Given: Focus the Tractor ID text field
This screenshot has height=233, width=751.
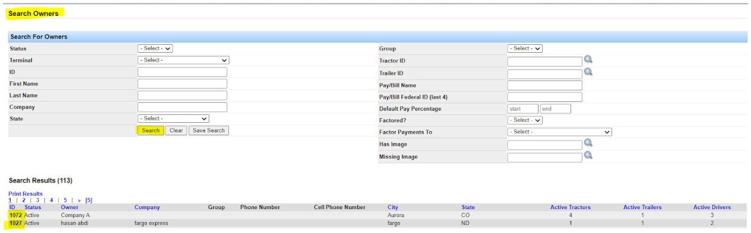Looking at the screenshot, I should 544,62.
